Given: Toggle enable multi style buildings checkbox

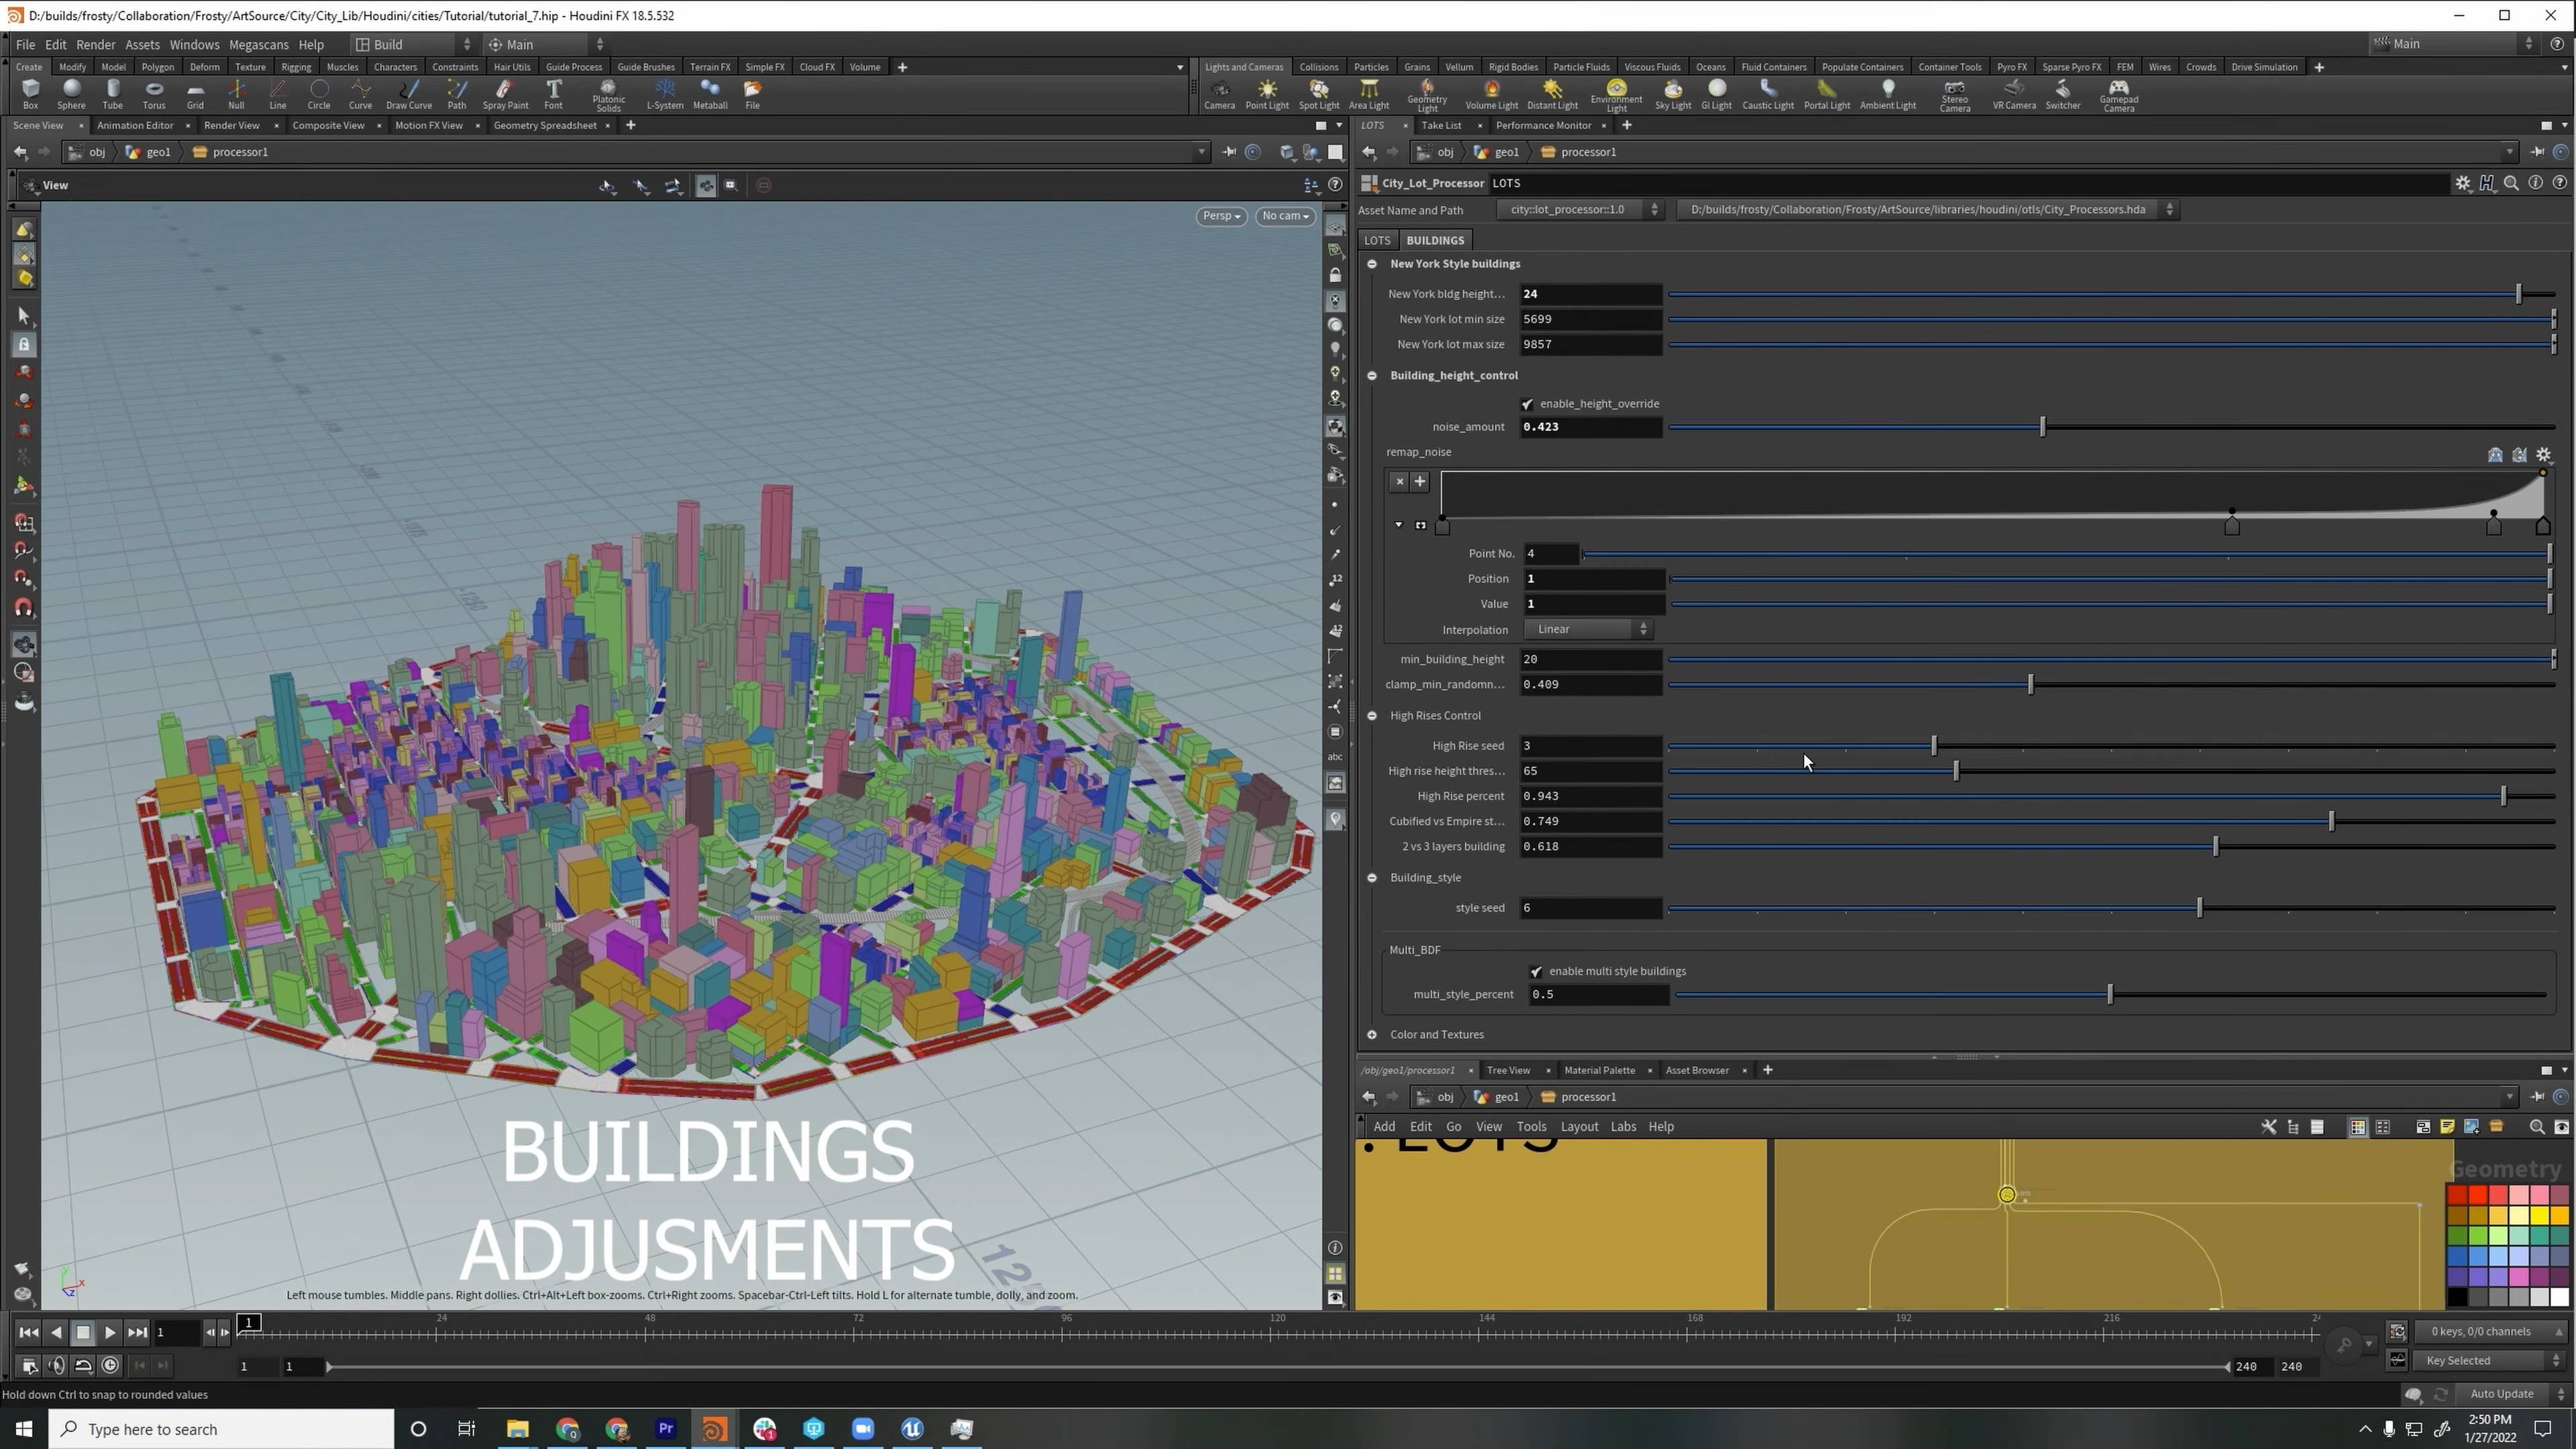Looking at the screenshot, I should point(1536,972).
